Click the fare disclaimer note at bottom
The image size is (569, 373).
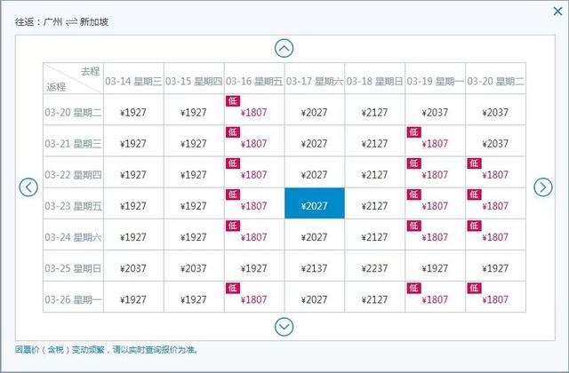107,350
